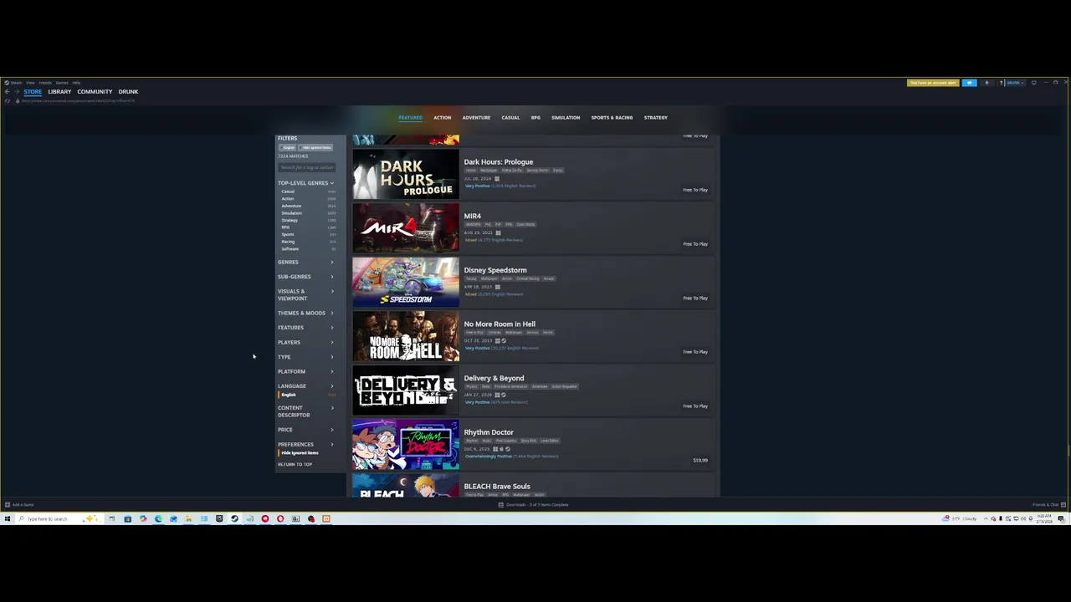Expand the THEMES & MOODS filter section

click(x=305, y=313)
